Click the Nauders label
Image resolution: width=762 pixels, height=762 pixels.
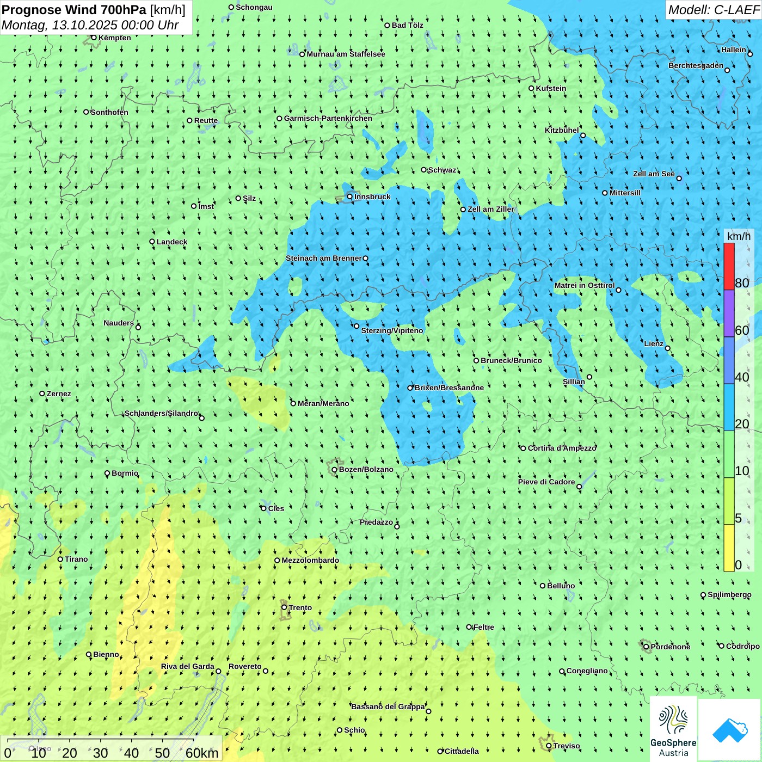[x=119, y=323]
